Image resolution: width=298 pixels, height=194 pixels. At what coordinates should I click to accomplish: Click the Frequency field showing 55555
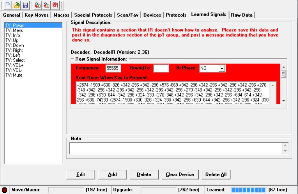point(113,68)
